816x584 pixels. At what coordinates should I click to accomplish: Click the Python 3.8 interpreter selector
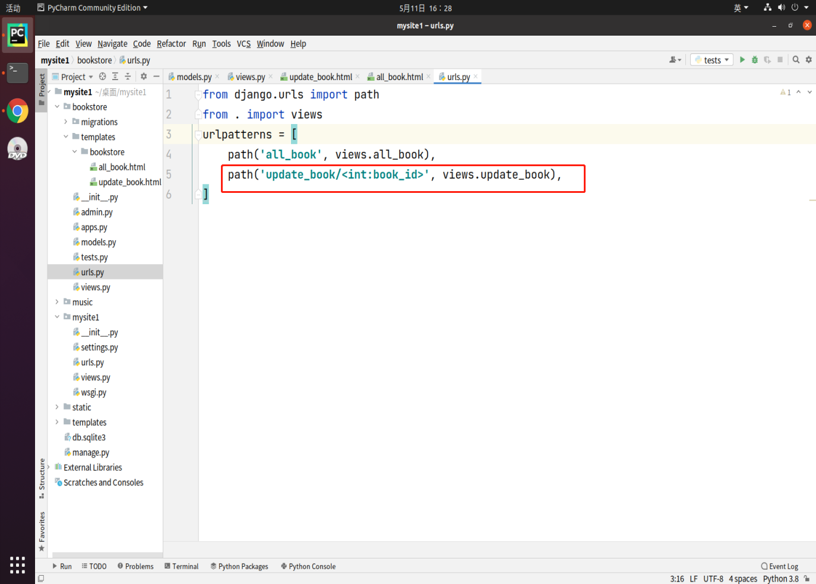(x=780, y=579)
